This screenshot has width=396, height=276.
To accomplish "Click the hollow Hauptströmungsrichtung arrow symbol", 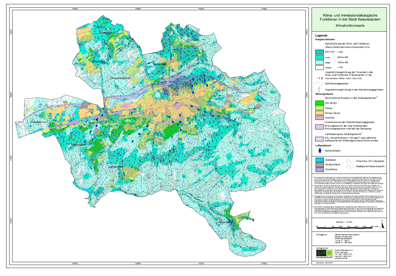I will click(320, 90).
